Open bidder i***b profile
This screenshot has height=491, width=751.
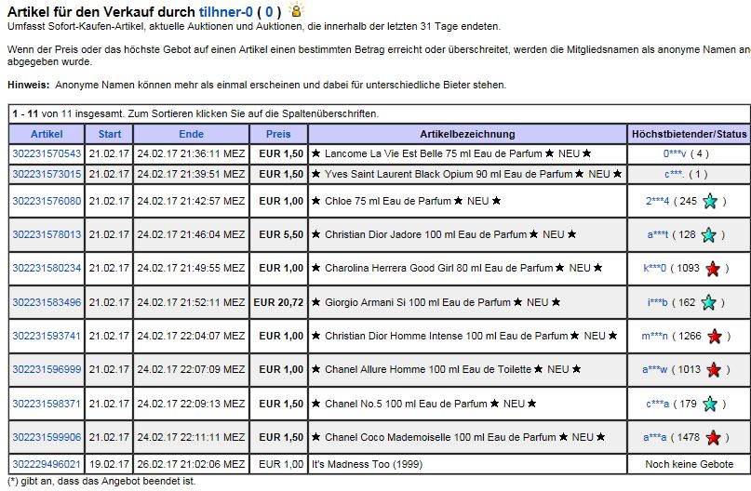(657, 302)
